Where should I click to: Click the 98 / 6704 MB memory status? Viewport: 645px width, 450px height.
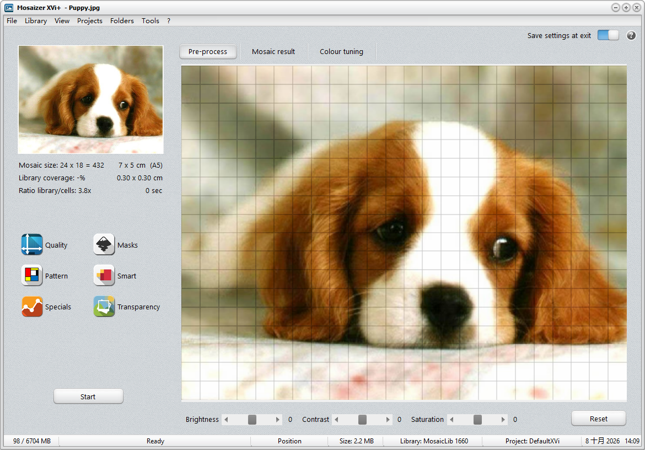(x=31, y=441)
